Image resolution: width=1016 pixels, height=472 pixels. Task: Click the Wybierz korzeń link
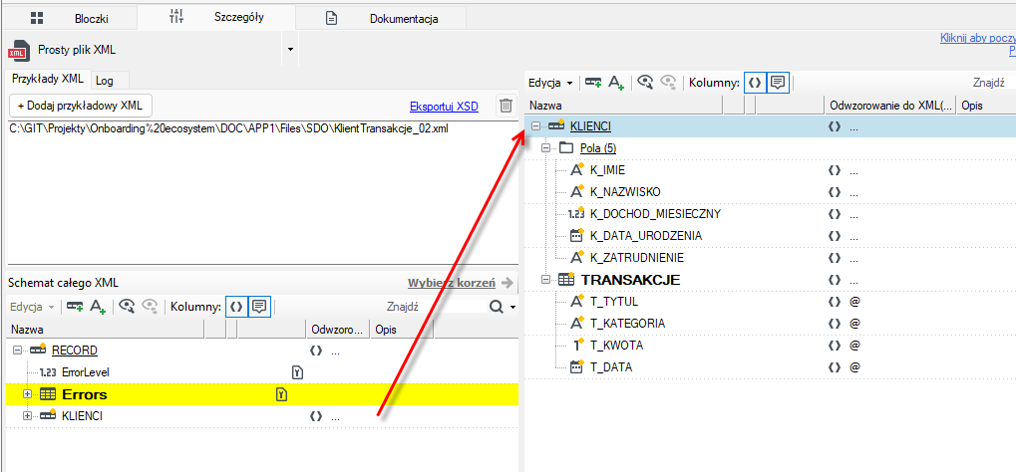coord(452,283)
